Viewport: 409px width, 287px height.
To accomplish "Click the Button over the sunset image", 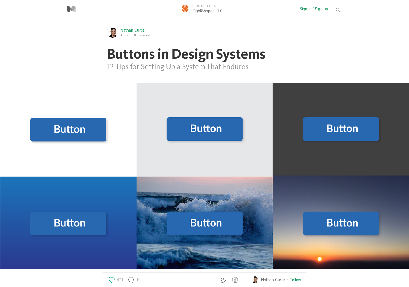I will pos(341,223).
